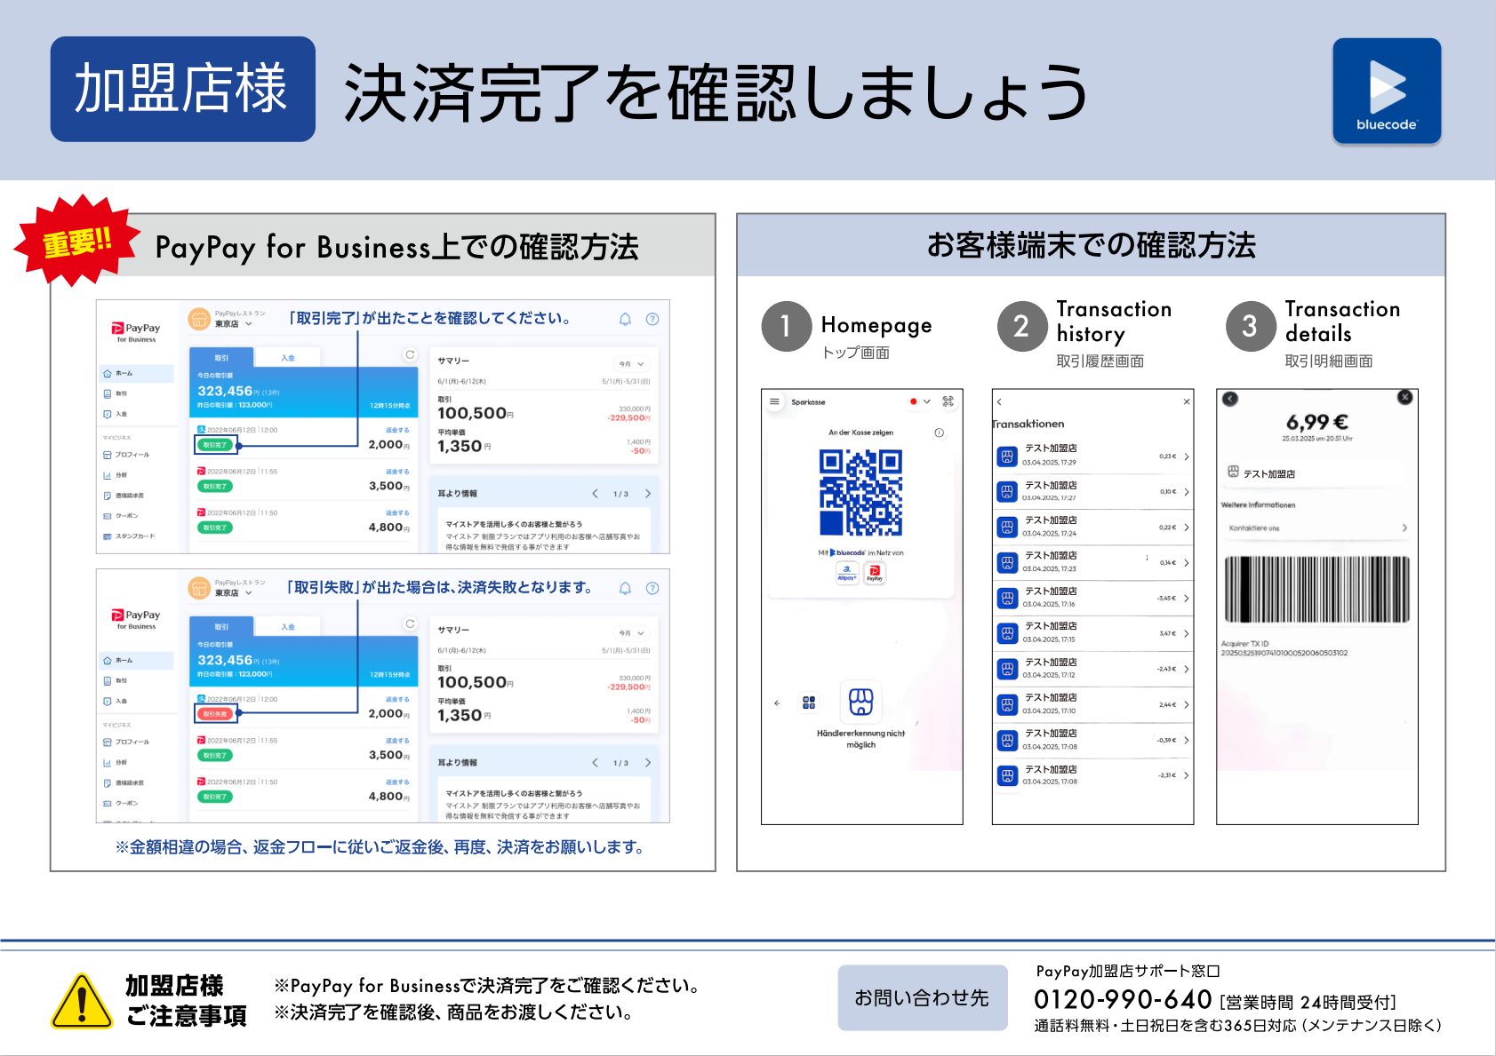Click the お問い合わせ先 button
The image size is (1496, 1056).
pos(923,998)
